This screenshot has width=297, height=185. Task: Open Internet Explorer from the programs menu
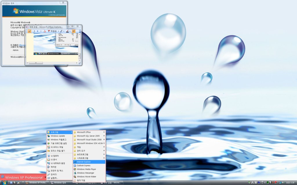tap(89, 162)
